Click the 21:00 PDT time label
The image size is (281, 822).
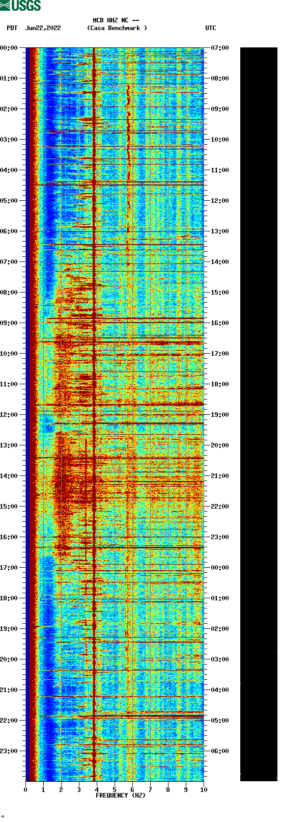click(x=9, y=690)
